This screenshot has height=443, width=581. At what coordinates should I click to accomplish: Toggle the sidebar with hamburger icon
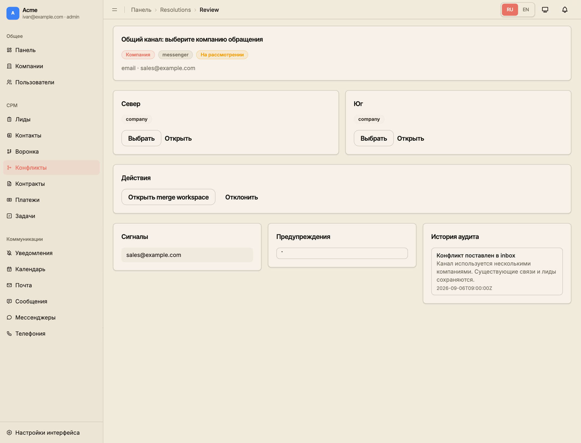coord(115,10)
